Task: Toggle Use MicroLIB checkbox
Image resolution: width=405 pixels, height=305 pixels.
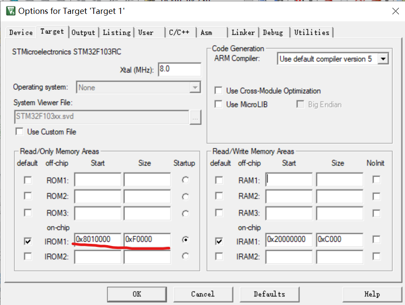Action: pos(218,104)
